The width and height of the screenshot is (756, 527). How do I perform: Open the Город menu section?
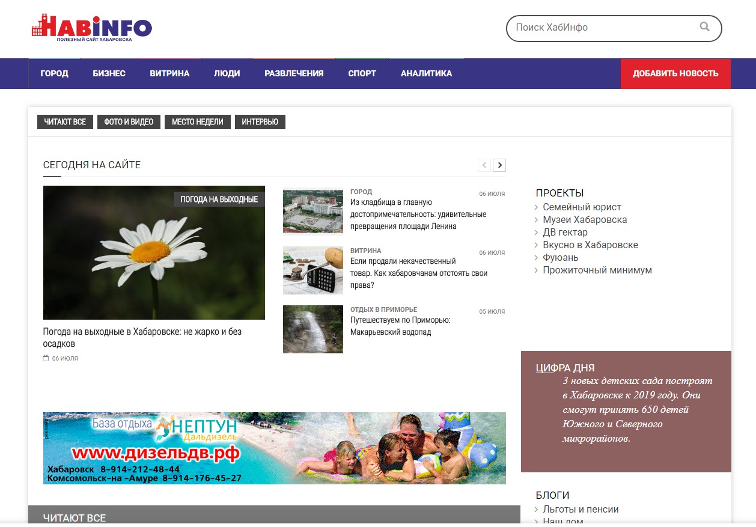[x=54, y=73]
